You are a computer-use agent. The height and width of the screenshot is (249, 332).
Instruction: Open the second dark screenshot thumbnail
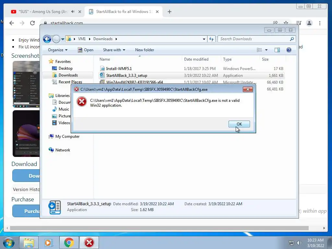(x=26, y=134)
